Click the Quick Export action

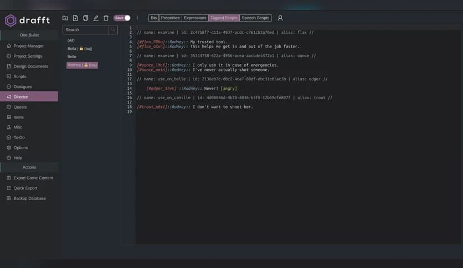(x=29, y=188)
